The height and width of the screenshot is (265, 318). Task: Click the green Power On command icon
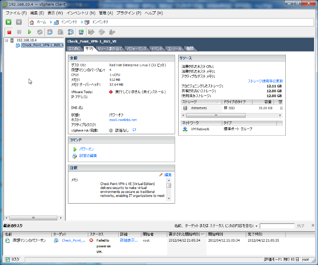[75, 149]
